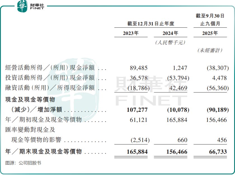Click the 截至12月31日止年度 heading
The height and width of the screenshot is (180, 235).
pyautogui.click(x=151, y=24)
